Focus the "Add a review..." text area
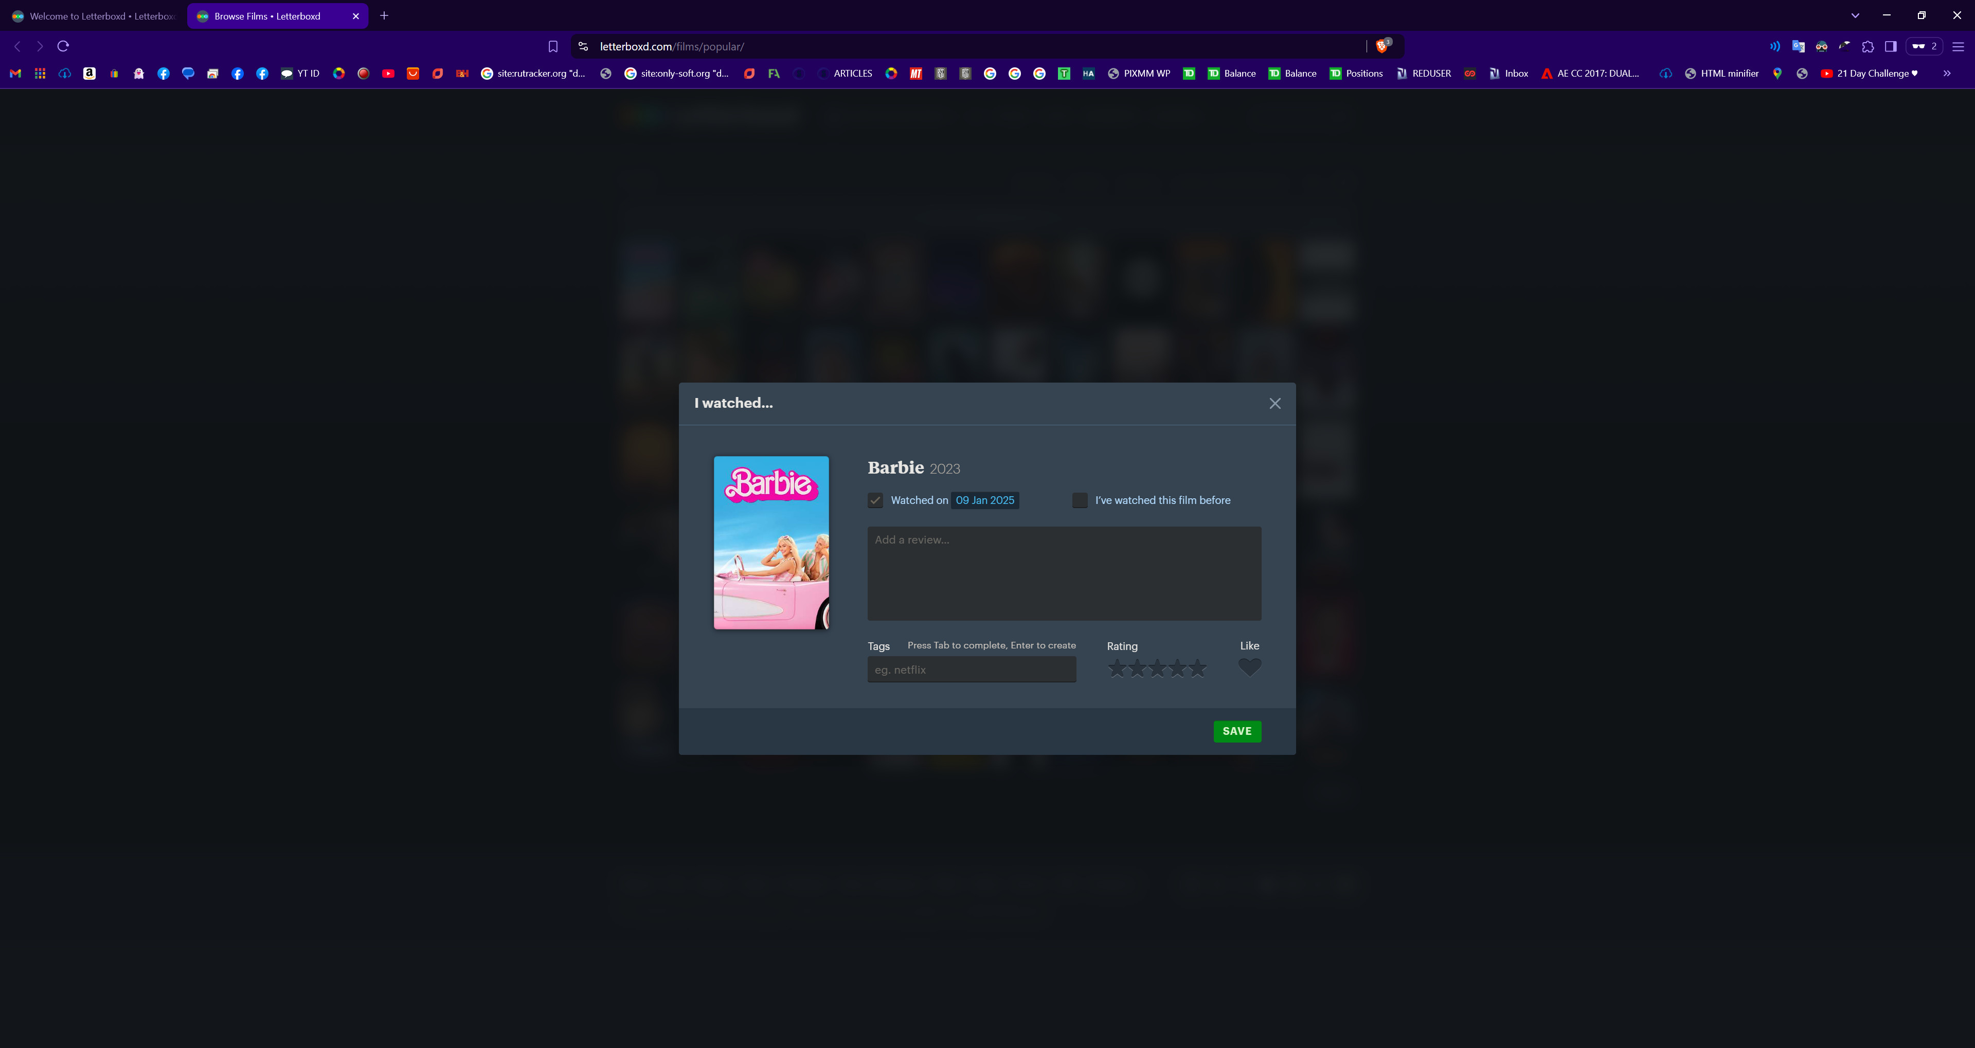The image size is (1975, 1048). tap(1064, 573)
